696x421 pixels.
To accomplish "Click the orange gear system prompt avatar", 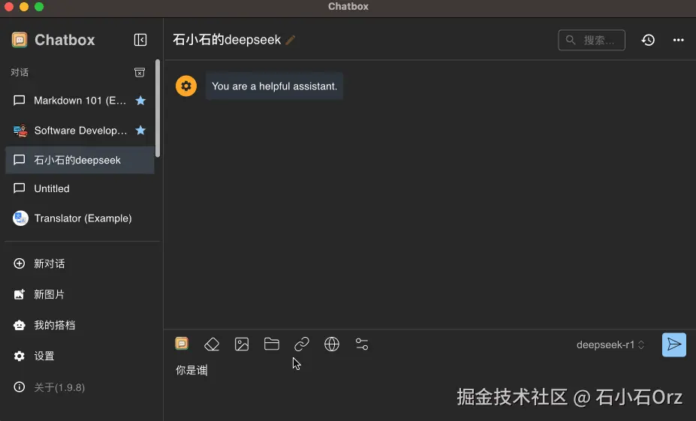I will 186,86.
